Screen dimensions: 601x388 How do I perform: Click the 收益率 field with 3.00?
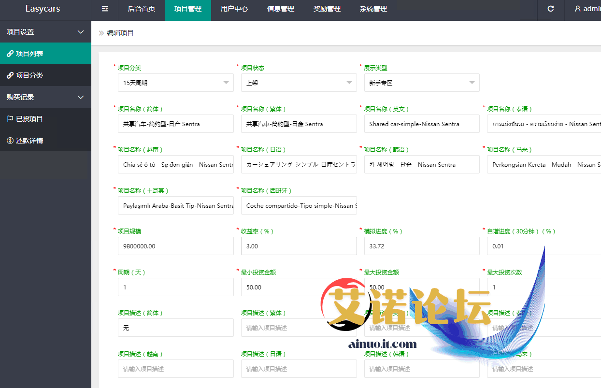pos(299,246)
